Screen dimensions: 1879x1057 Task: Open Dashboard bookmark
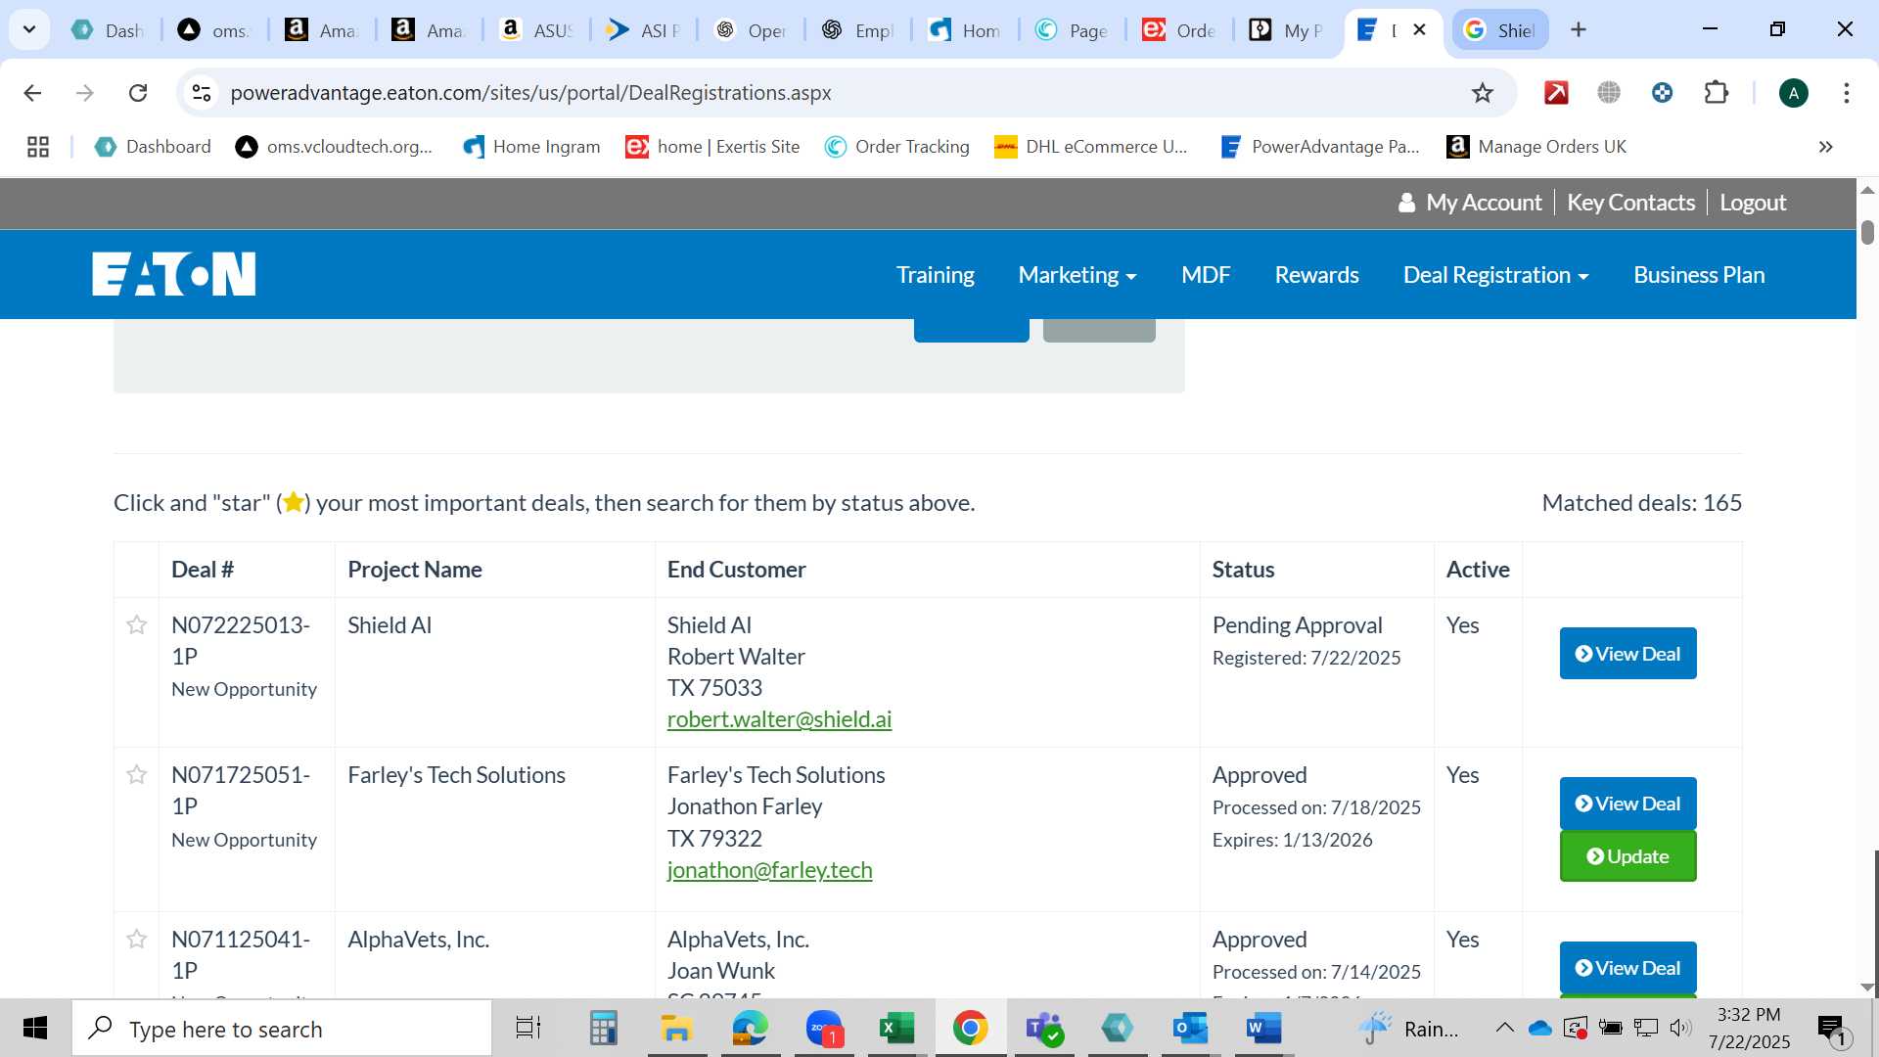pyautogui.click(x=153, y=147)
